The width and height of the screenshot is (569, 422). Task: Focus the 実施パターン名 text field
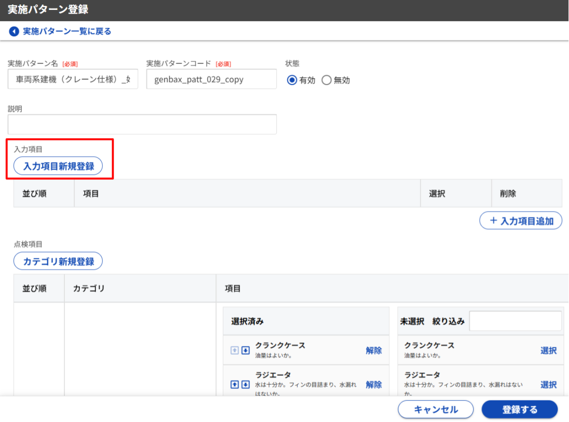73,79
